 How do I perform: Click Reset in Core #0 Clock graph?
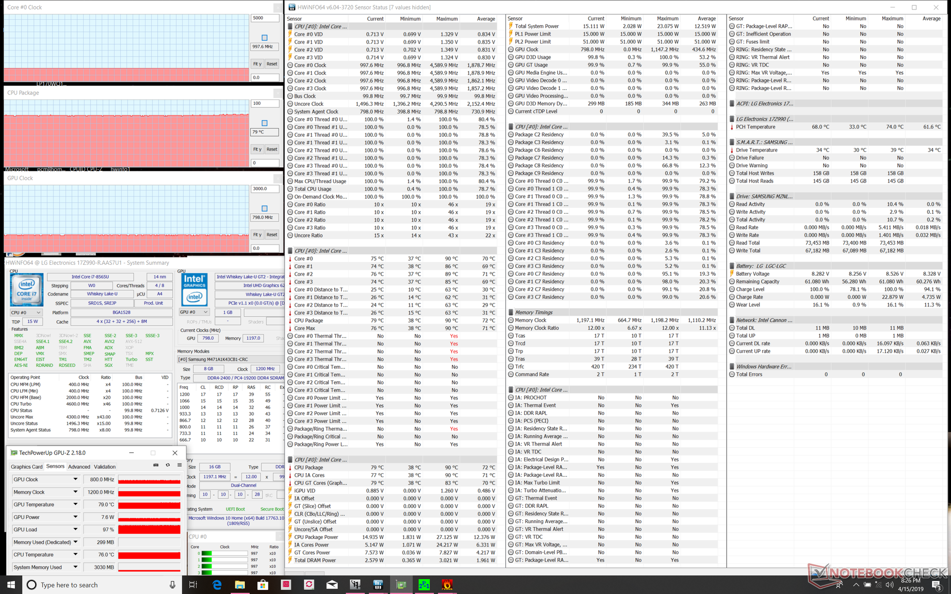[272, 64]
